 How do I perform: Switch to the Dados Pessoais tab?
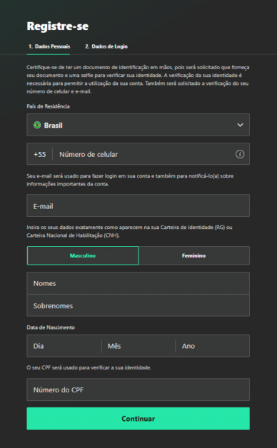(49, 46)
